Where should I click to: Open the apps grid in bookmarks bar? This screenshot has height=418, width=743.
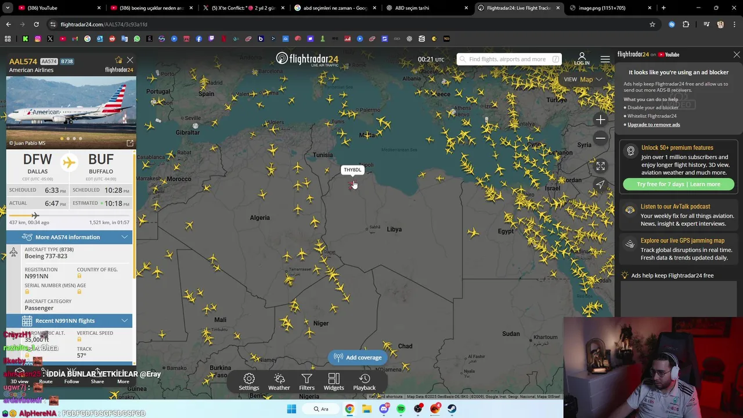click(x=8, y=39)
